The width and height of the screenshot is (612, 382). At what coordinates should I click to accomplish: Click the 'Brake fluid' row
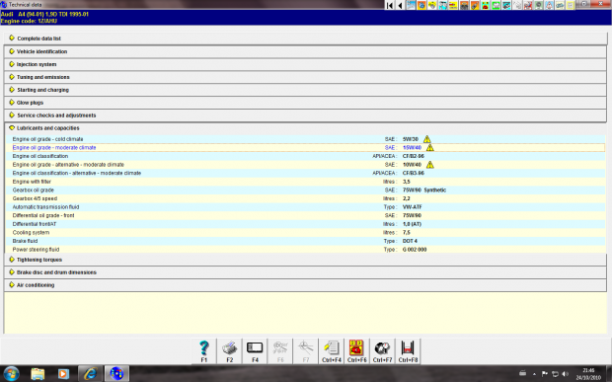tap(306, 241)
